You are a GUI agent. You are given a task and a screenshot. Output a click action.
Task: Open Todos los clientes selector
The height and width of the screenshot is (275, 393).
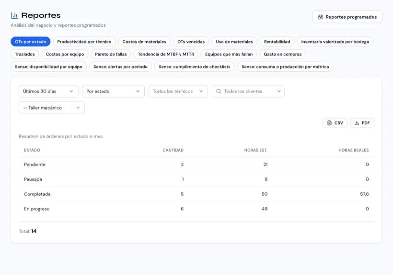click(x=248, y=91)
